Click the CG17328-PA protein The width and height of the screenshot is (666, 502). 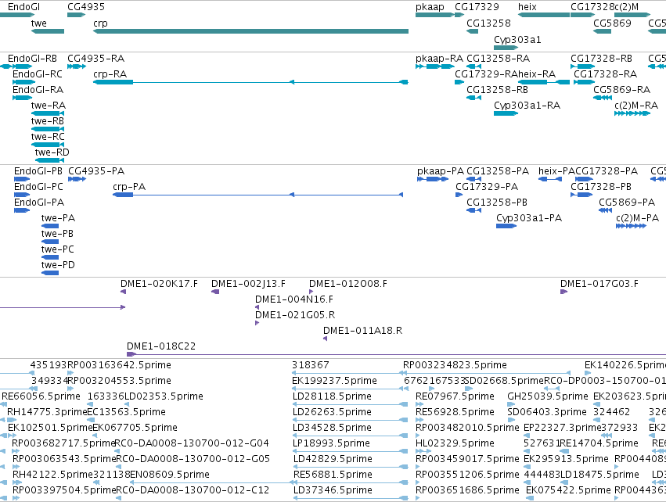coord(584,179)
